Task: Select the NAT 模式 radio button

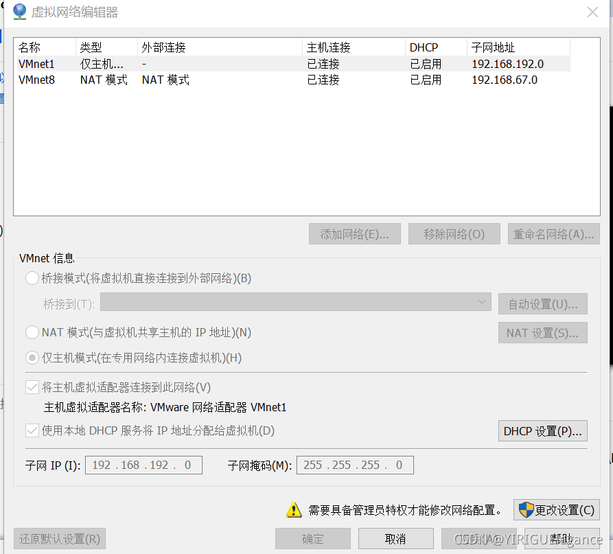Action: tap(32, 332)
